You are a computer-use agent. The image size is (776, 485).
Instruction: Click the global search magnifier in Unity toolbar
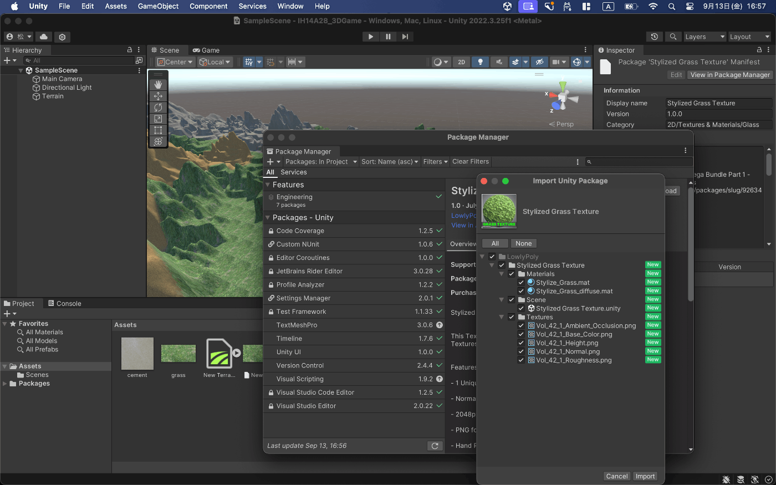point(673,37)
